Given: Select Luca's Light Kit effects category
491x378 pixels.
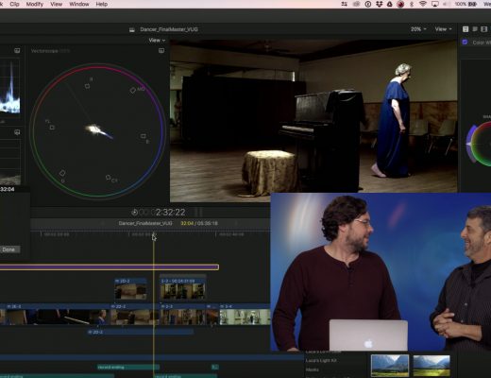Looking at the screenshot, I should coord(321,360).
